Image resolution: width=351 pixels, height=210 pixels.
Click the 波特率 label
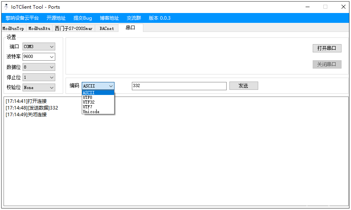coord(13,56)
